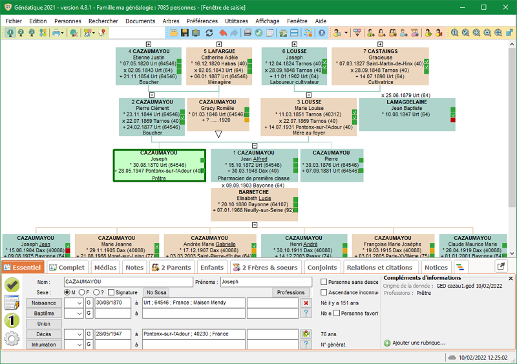Click the zoom level 1 magnifier icon
The height and width of the screenshot is (364, 517).
point(455,33)
